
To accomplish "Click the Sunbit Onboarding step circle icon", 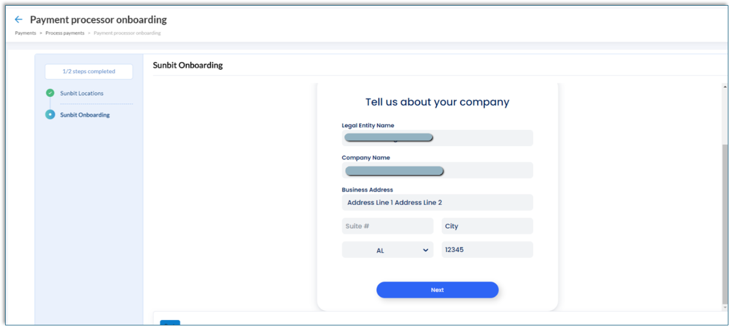I will [50, 115].
